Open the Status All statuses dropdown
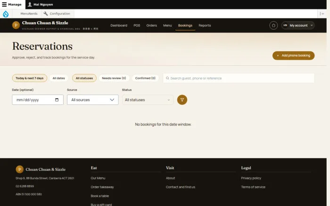The image size is (330, 206). (x=148, y=100)
